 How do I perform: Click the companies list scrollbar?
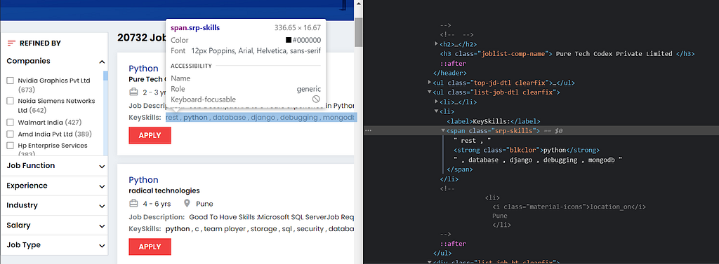pos(105,76)
